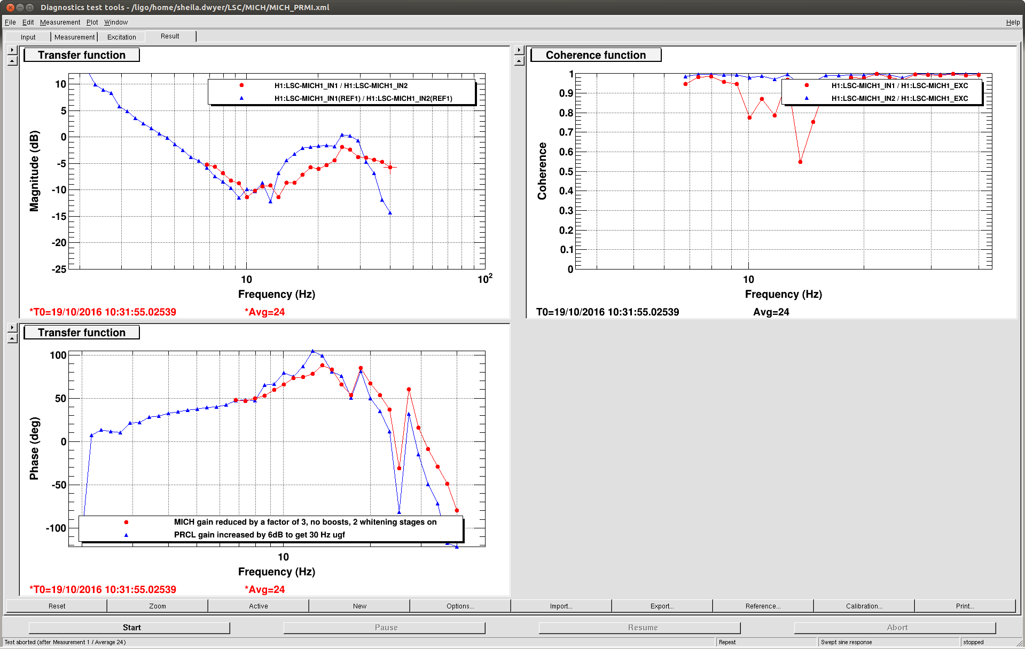Click the right arrow above the Coherence function plot
This screenshot has width=1025, height=649.
point(519,50)
